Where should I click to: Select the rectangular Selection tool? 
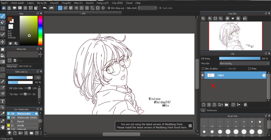point(3,69)
